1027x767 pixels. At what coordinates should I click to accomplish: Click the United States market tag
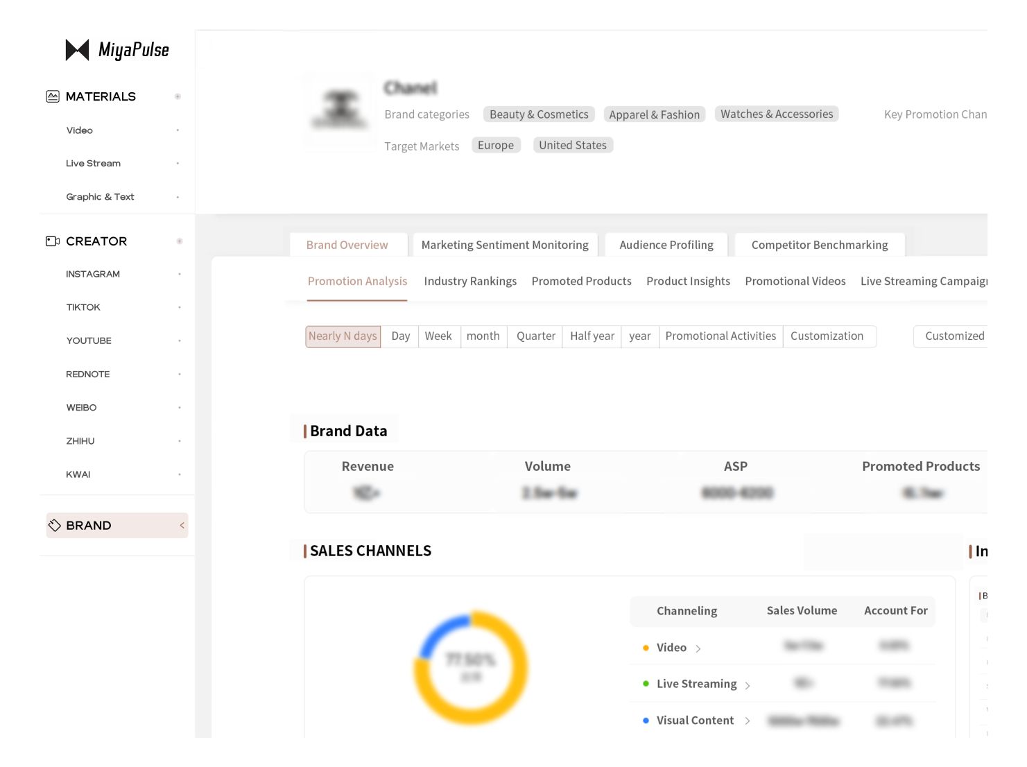click(x=572, y=146)
